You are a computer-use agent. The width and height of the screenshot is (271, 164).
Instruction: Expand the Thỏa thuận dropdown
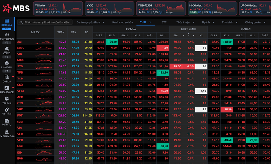(193, 22)
